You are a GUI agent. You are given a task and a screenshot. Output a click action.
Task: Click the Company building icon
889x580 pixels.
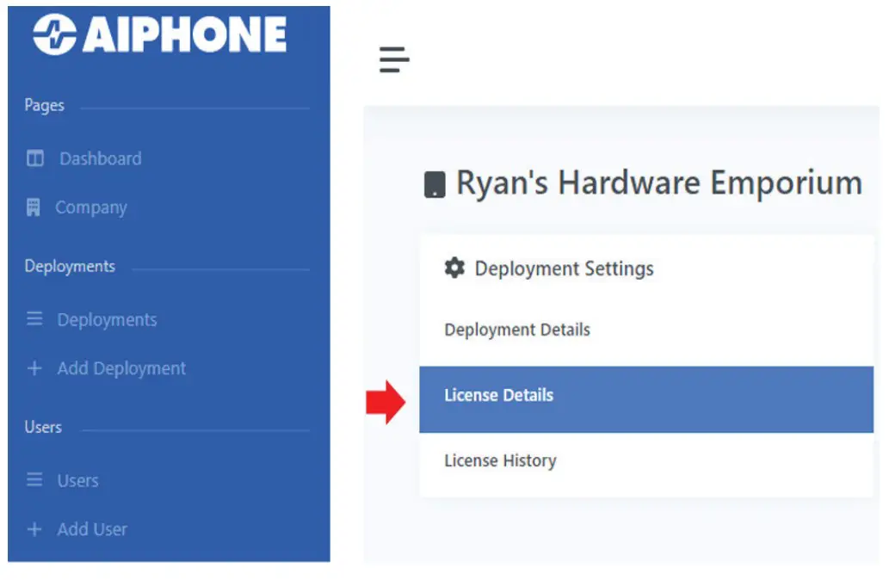coord(34,207)
